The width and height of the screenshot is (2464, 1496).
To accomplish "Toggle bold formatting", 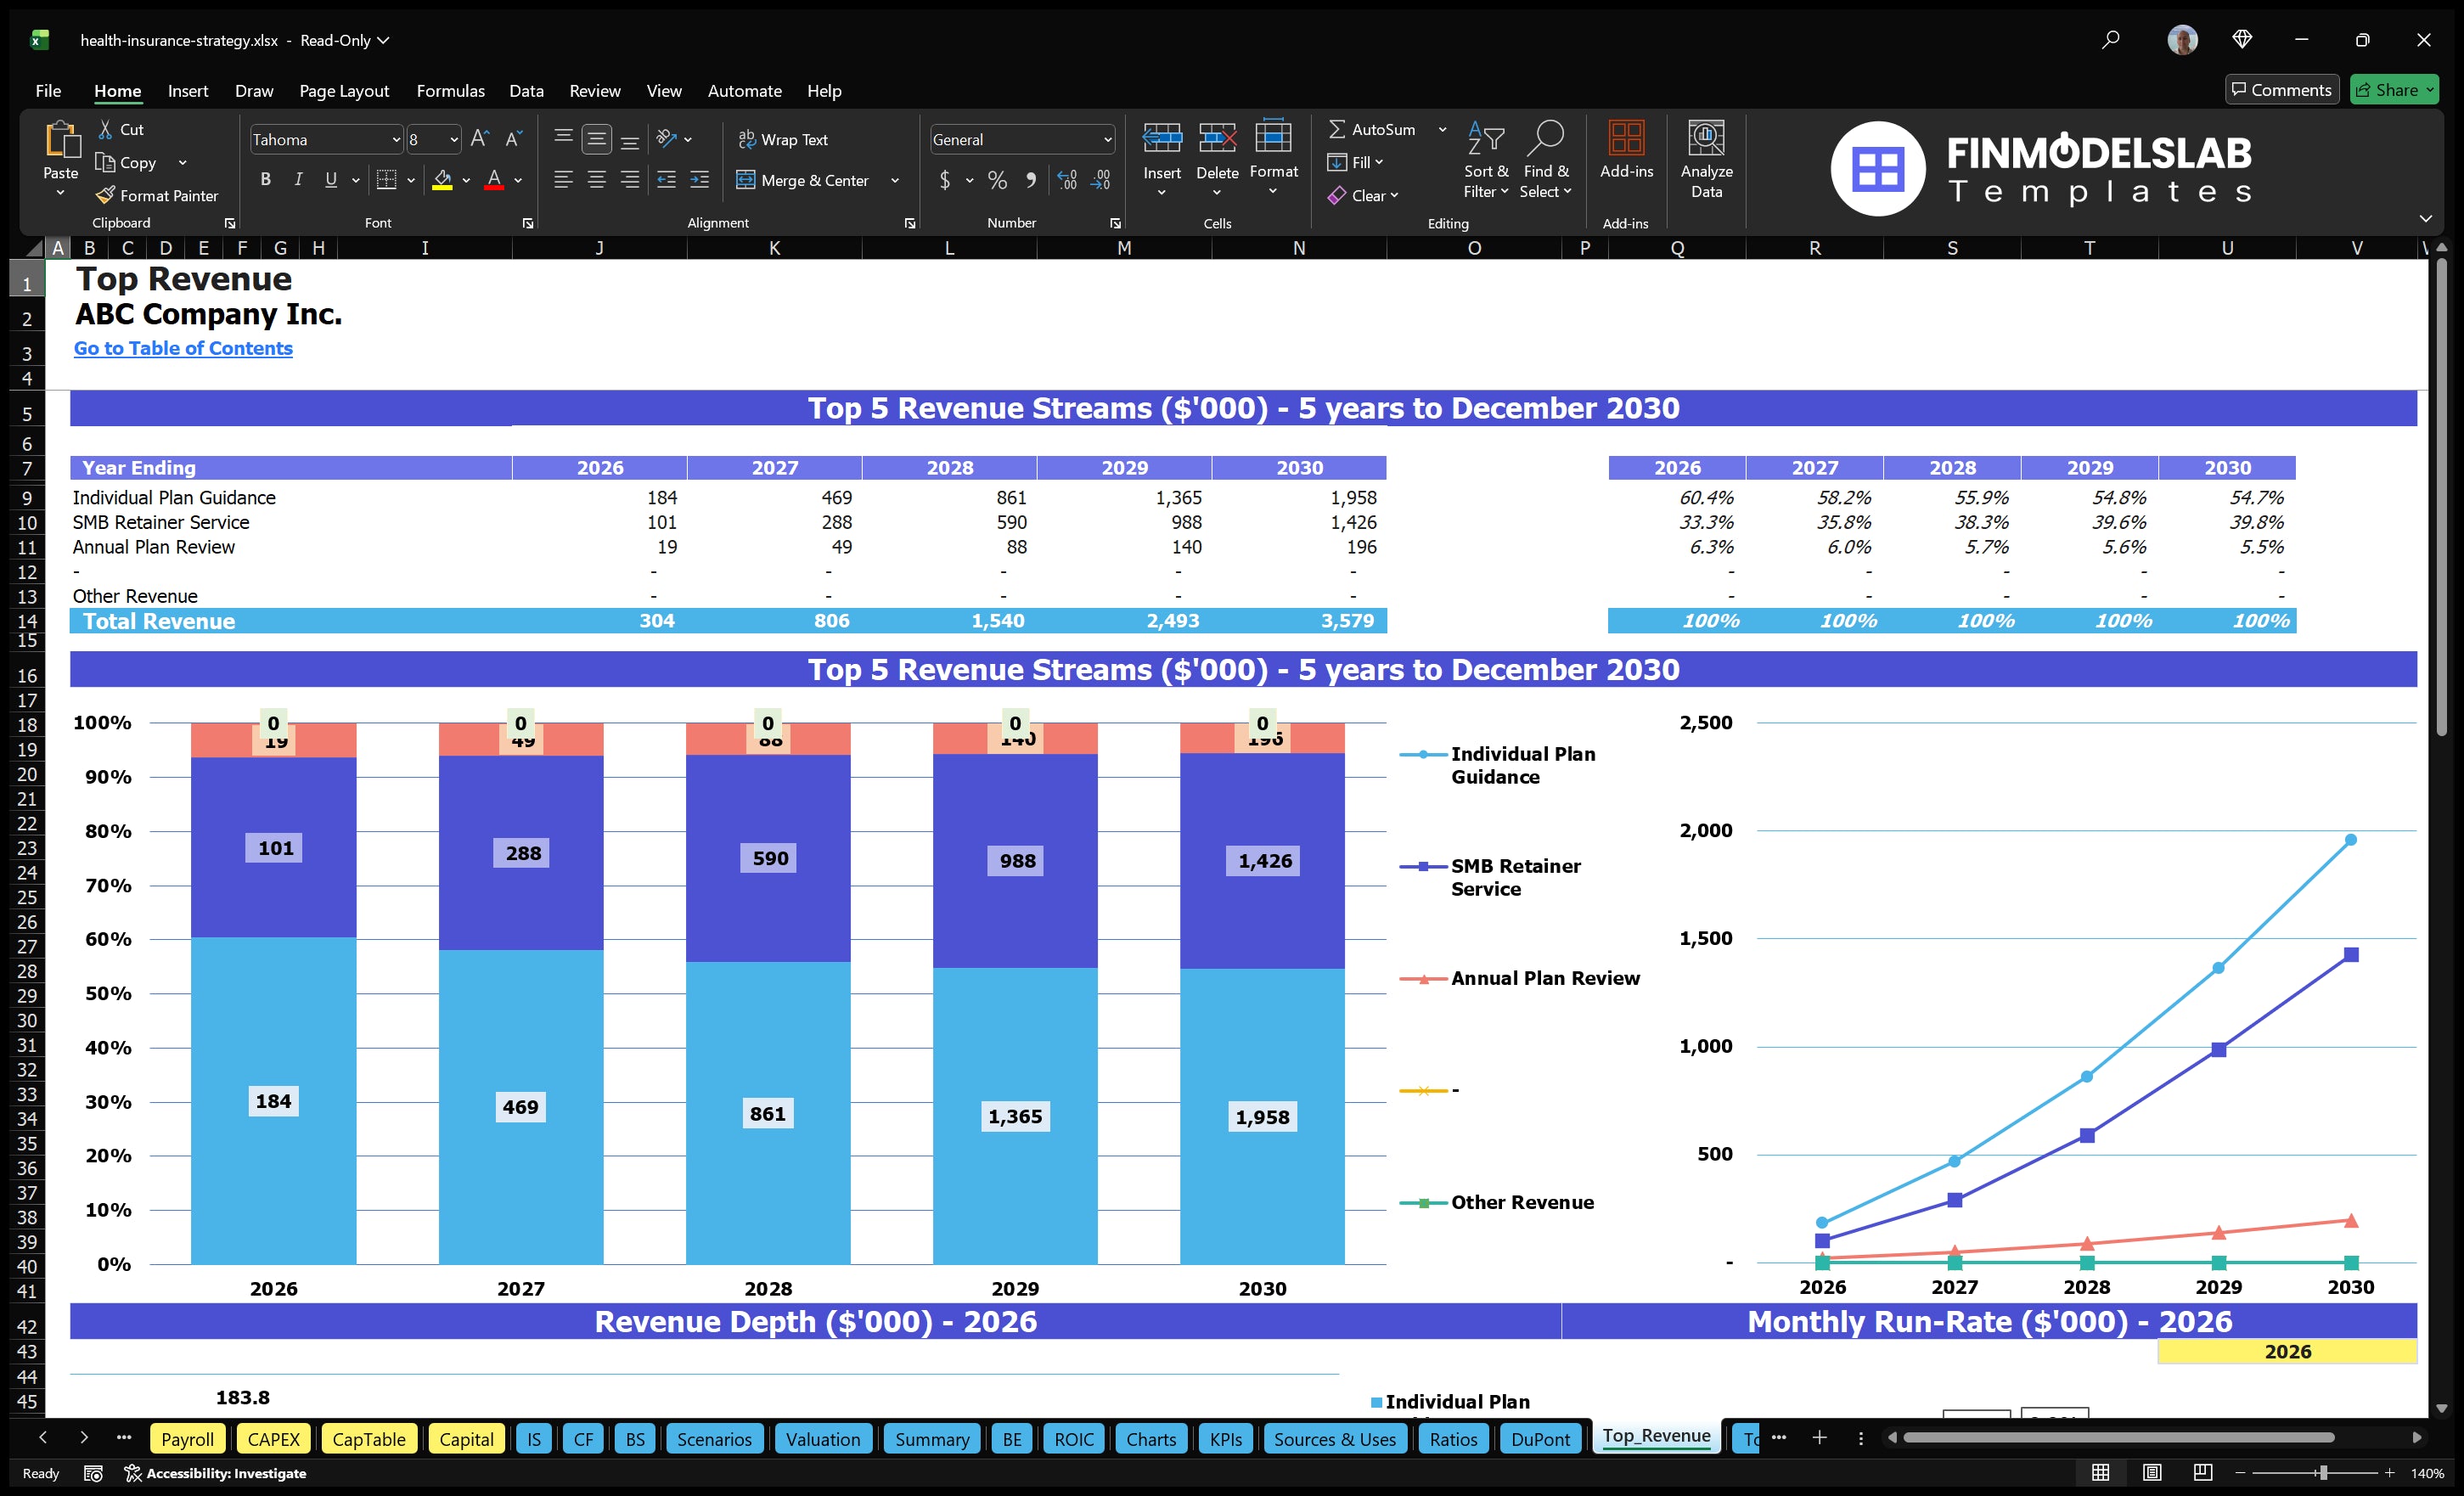I will tap(265, 179).
